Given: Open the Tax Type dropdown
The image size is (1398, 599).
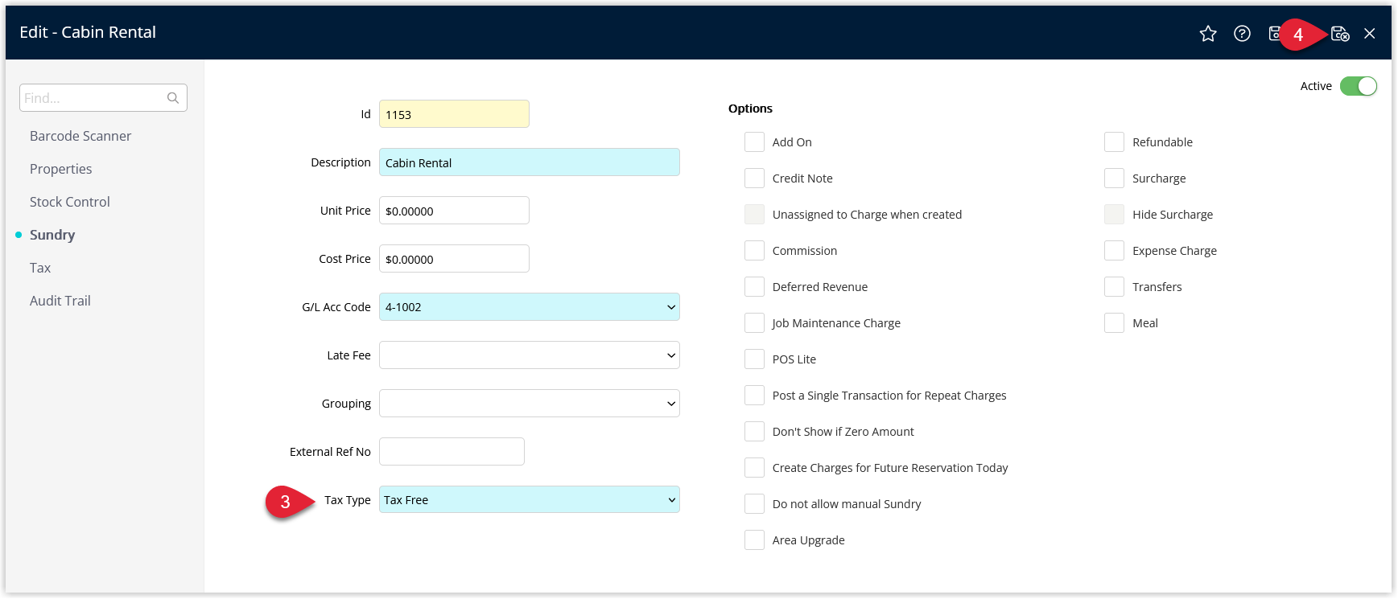Looking at the screenshot, I should click(530, 500).
